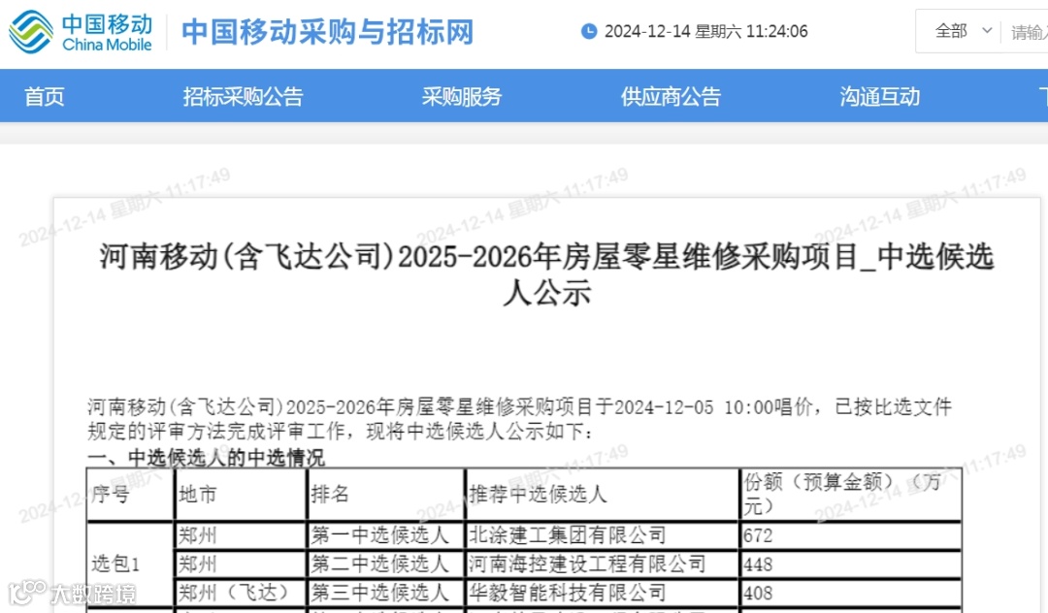Image resolution: width=1048 pixels, height=613 pixels.
Task: Click the 郑州（飞达） cell
Action: point(241,593)
